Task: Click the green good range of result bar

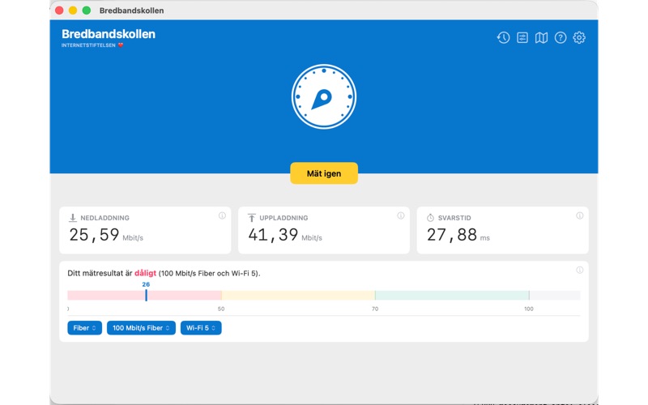Action: click(452, 295)
